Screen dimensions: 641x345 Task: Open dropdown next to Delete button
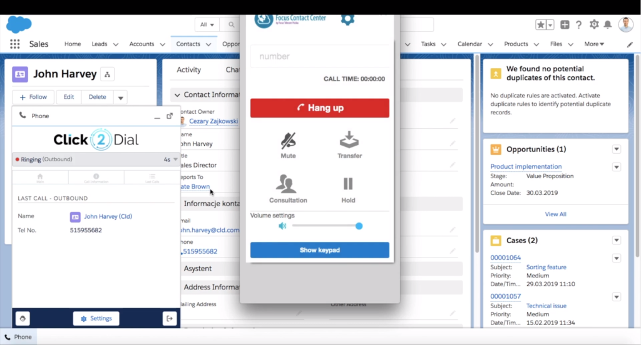click(121, 97)
